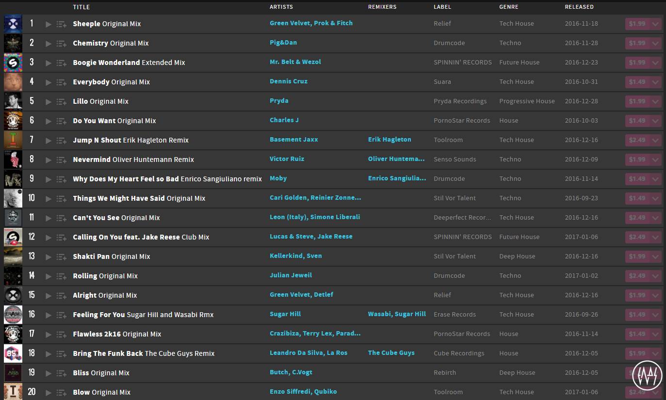
Task: Open artist Basement Jaxx page
Action: pyautogui.click(x=294, y=140)
